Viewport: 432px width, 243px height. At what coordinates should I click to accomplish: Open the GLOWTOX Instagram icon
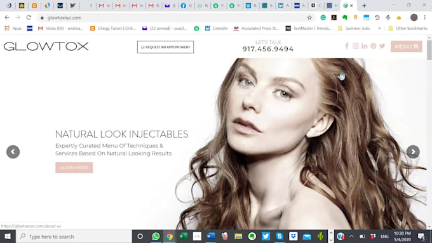[x=355, y=46]
